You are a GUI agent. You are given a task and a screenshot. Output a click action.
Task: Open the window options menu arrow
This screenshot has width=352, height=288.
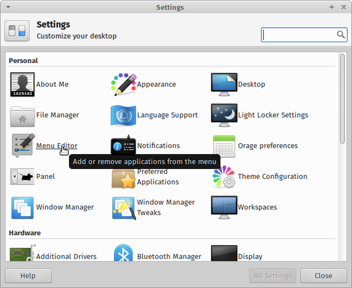click(8, 7)
